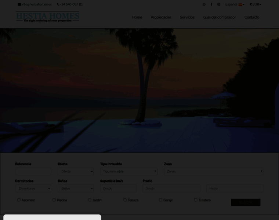
Task: Open the Instagram icon link
Action: pyautogui.click(x=219, y=4)
